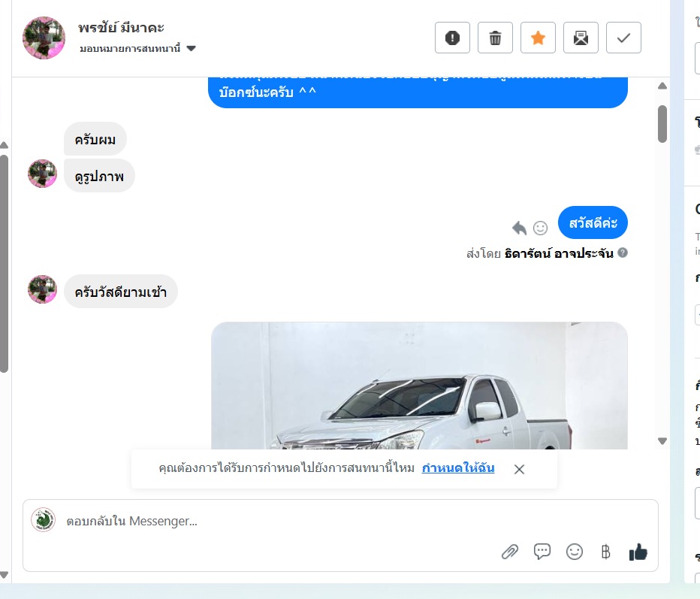
Task: Open the emoji picker in composer
Action: pos(574,552)
